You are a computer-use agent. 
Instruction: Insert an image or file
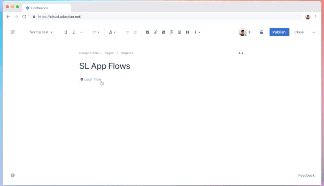(164, 32)
